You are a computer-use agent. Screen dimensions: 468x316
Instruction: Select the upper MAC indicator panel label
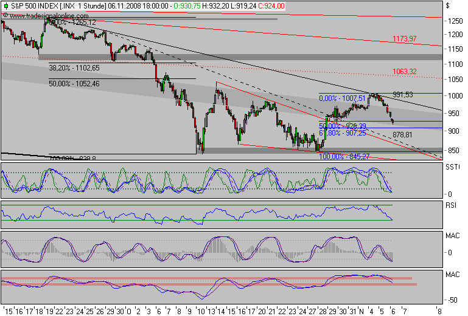pyautogui.click(x=452, y=236)
